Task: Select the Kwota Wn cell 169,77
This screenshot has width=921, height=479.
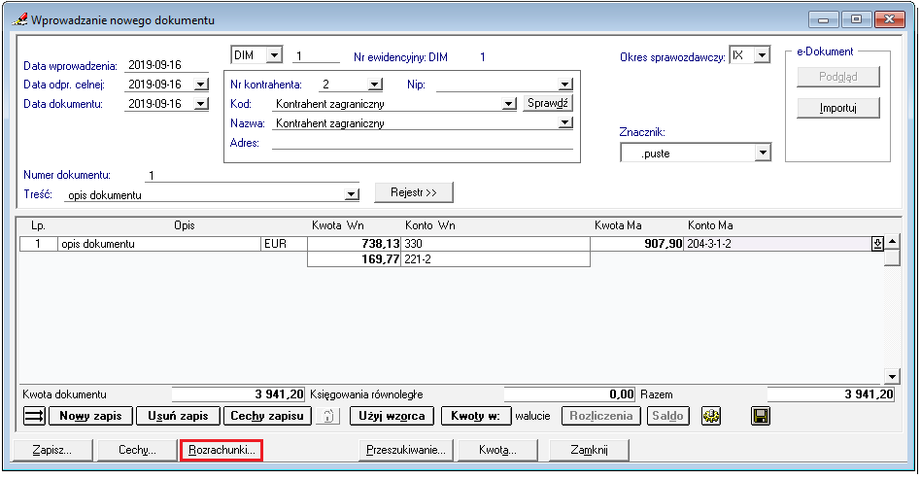Action: point(355,259)
